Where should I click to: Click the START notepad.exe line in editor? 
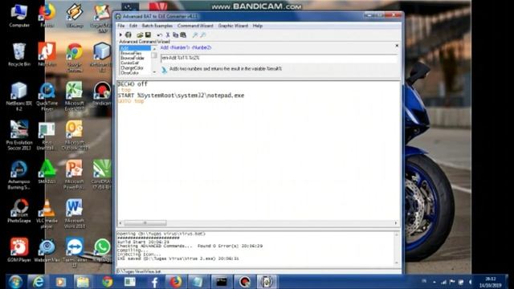pos(181,96)
